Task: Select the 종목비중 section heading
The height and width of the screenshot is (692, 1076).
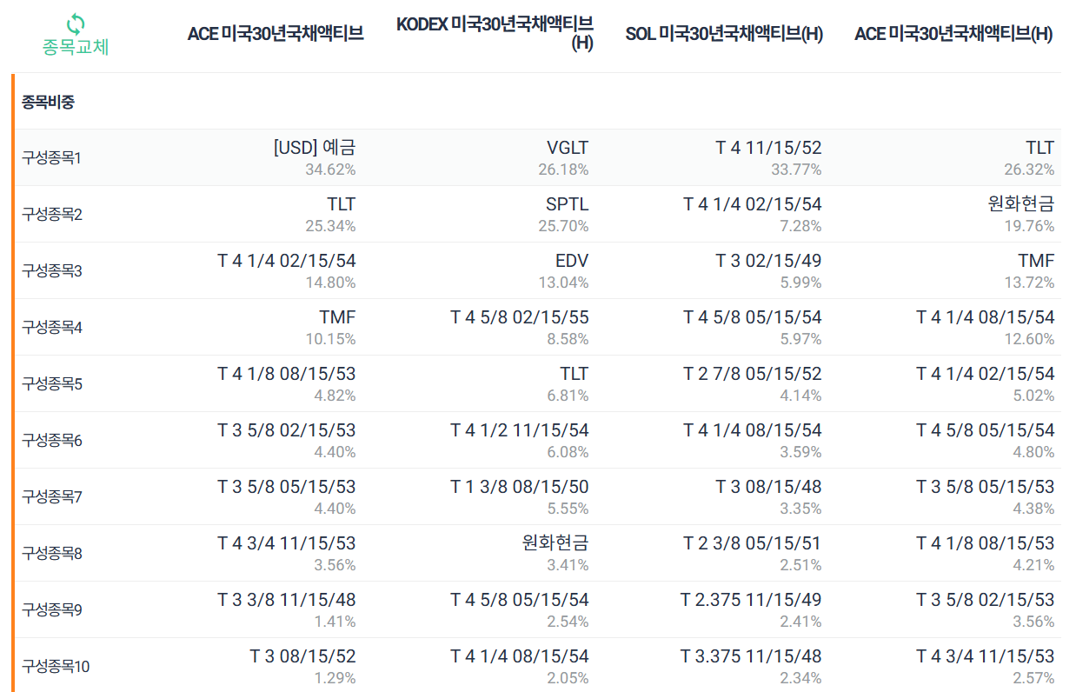Action: [49, 102]
